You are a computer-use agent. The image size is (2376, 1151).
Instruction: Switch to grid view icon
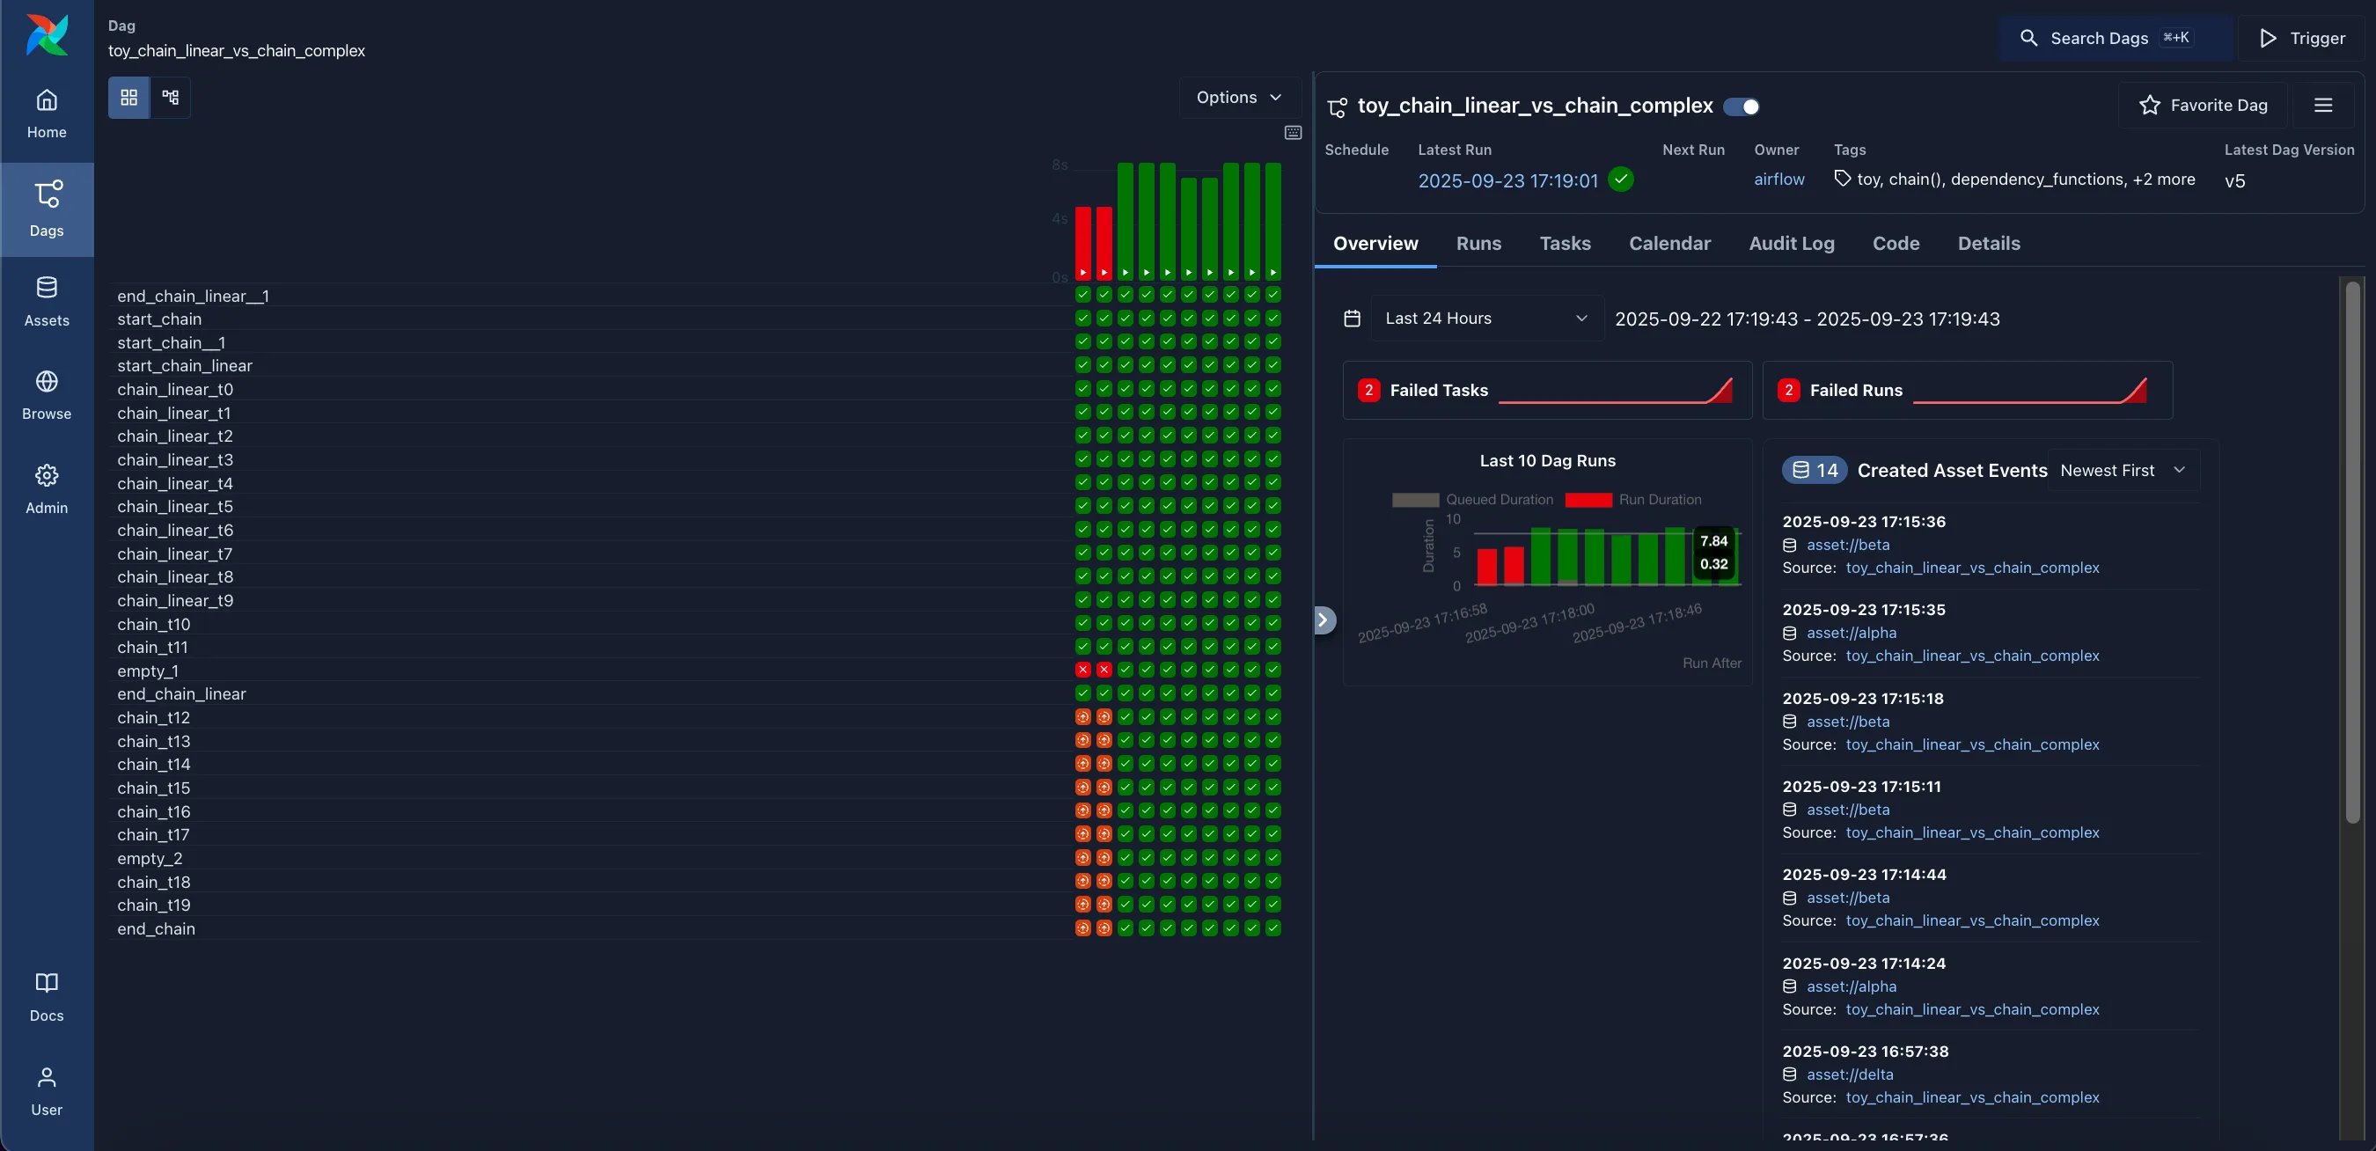[129, 97]
